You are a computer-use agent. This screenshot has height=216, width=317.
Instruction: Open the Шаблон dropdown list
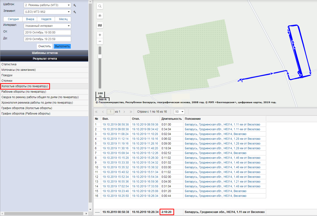pyautogui.click(x=47, y=5)
